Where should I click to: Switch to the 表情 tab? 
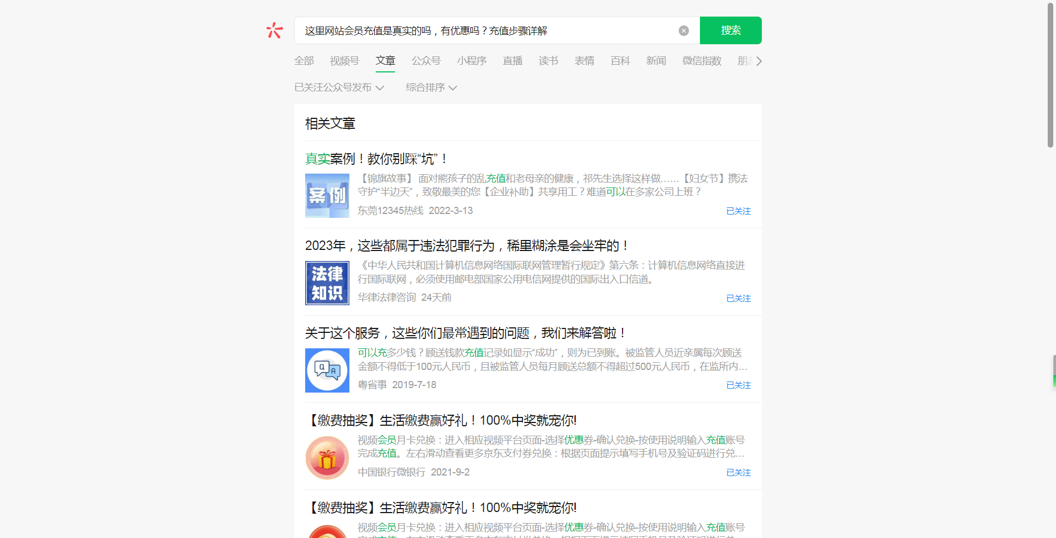[584, 61]
